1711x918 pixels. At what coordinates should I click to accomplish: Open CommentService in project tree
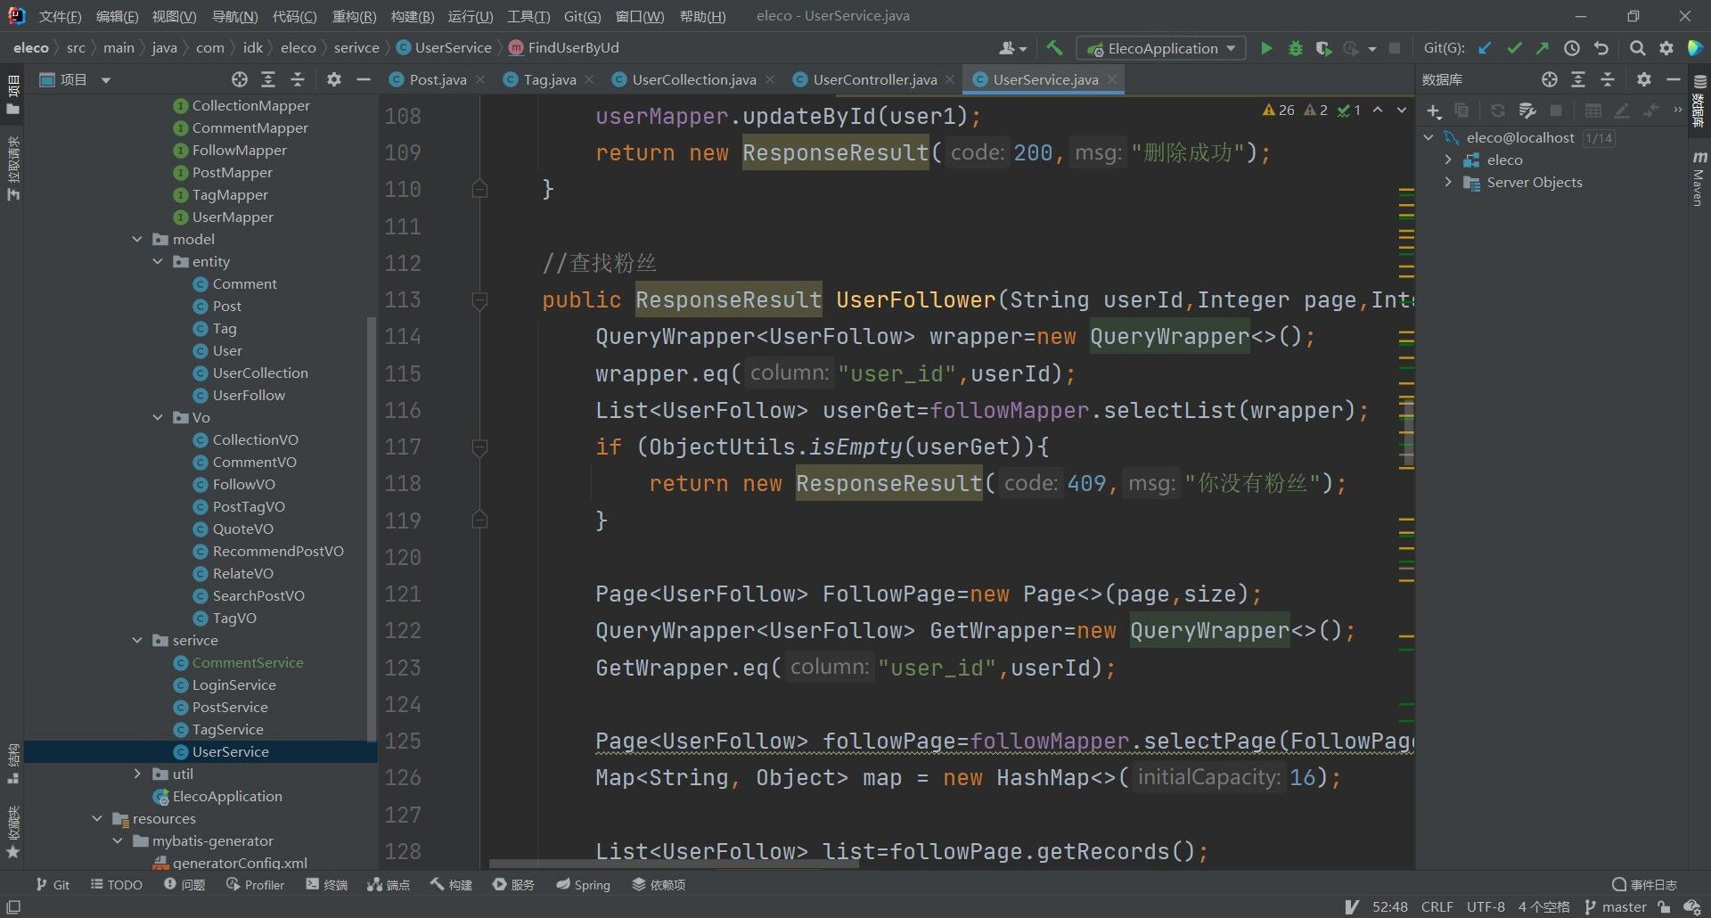click(x=247, y=662)
